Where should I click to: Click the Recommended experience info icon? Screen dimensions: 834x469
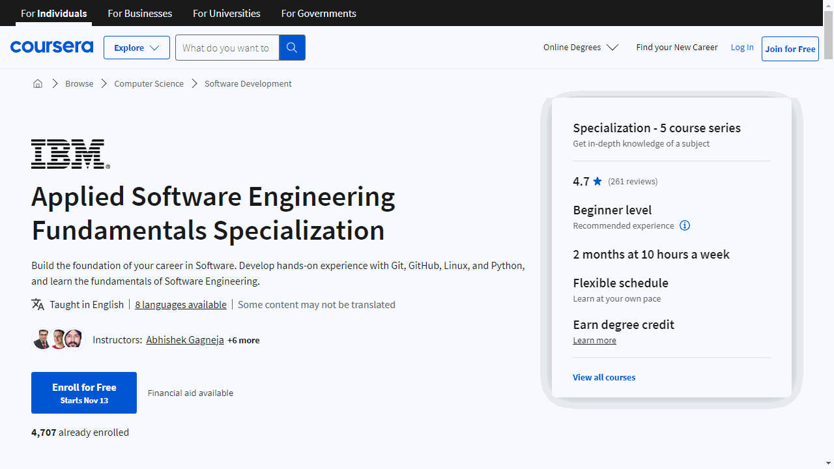[x=685, y=225]
